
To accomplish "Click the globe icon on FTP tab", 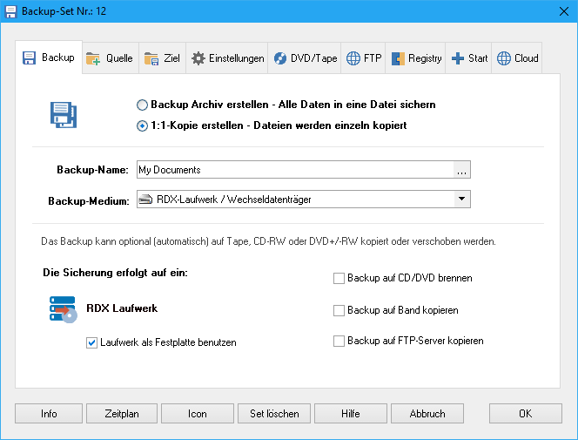I will coord(353,58).
